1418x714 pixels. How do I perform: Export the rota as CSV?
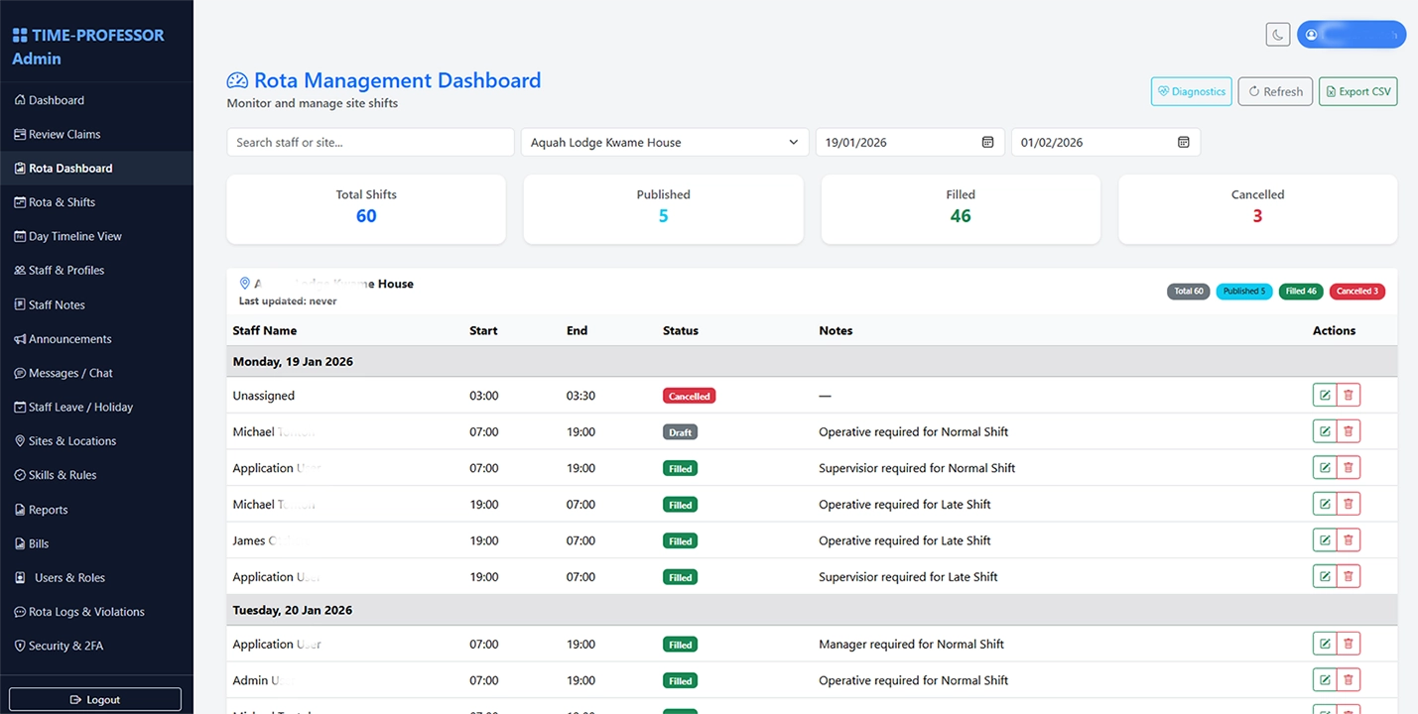pos(1357,90)
